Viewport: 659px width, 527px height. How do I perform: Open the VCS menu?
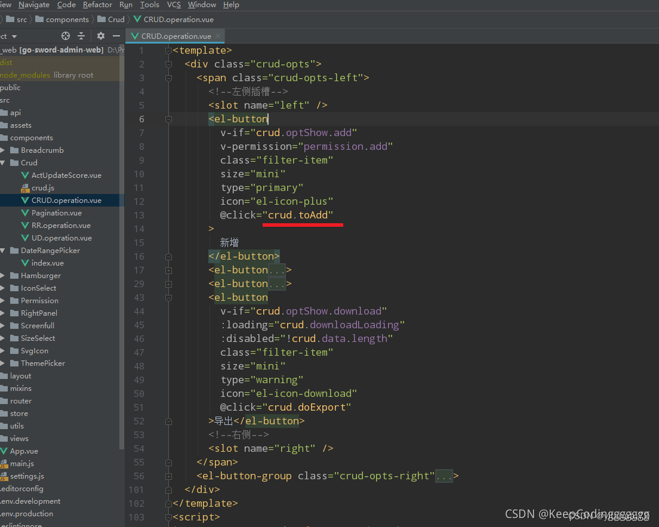tap(174, 5)
